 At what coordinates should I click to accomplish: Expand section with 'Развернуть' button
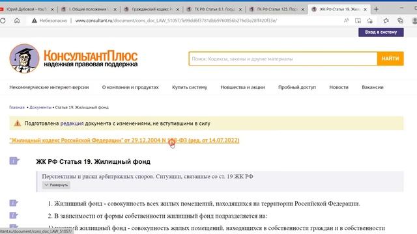pos(56,185)
